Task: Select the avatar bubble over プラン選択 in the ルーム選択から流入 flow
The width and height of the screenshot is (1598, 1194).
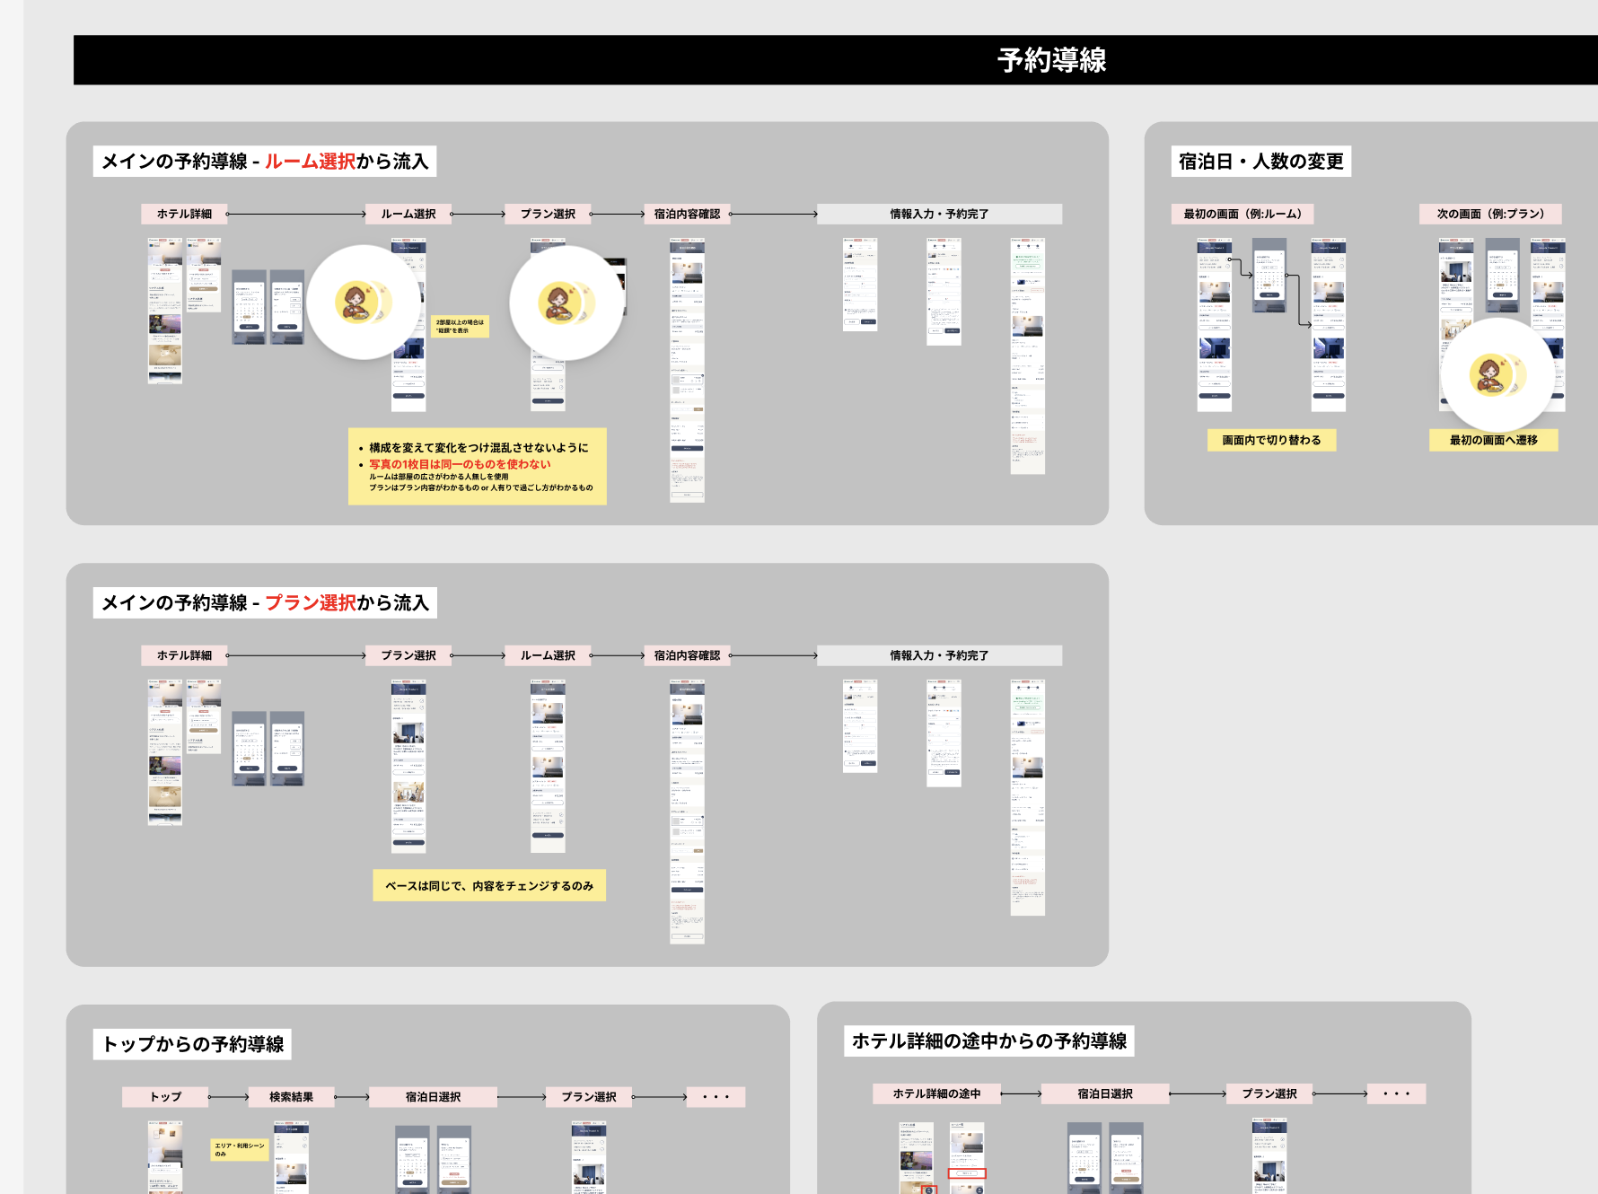Action: [x=566, y=303]
